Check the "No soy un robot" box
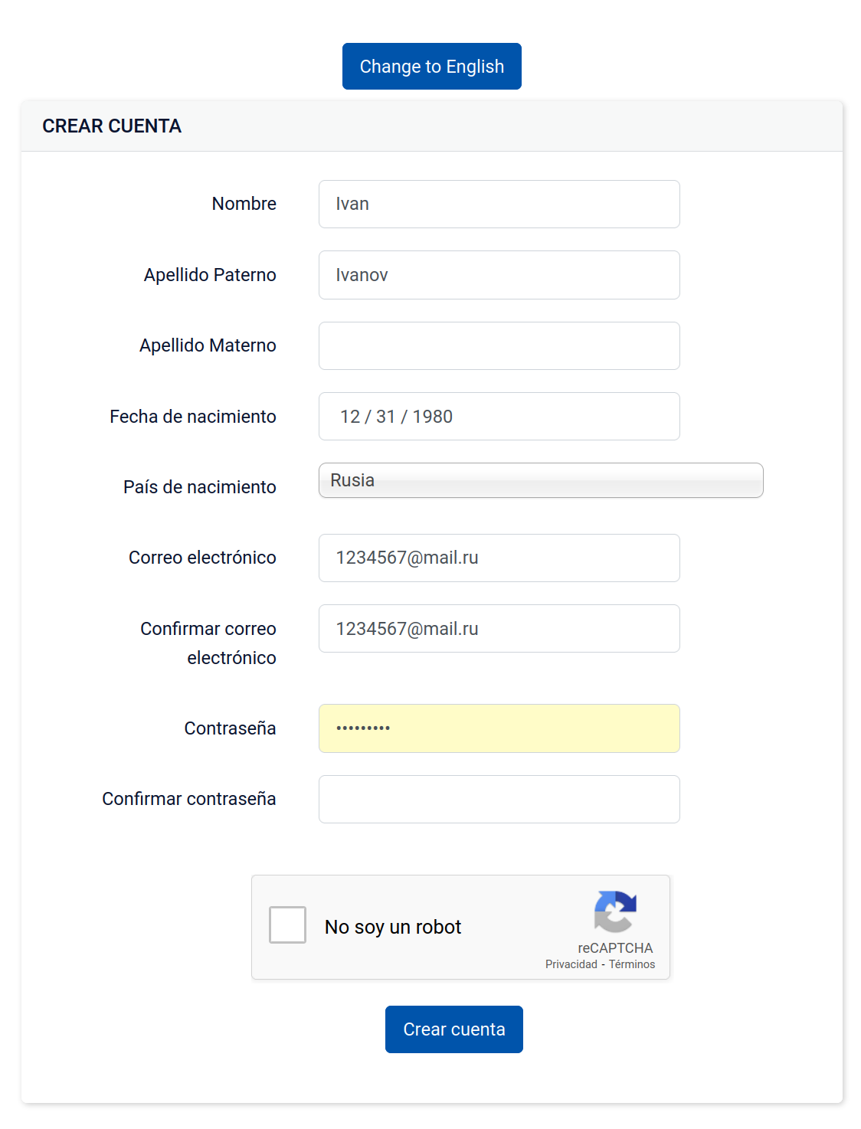The height and width of the screenshot is (1129, 861). click(x=287, y=925)
